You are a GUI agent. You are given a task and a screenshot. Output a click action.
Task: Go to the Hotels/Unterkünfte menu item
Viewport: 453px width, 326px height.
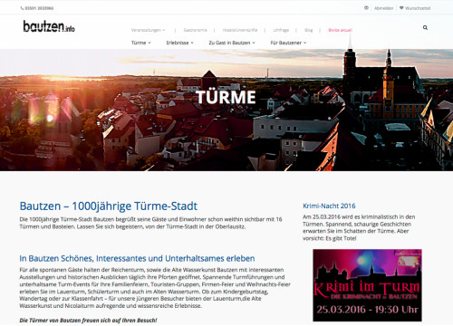[x=240, y=30]
